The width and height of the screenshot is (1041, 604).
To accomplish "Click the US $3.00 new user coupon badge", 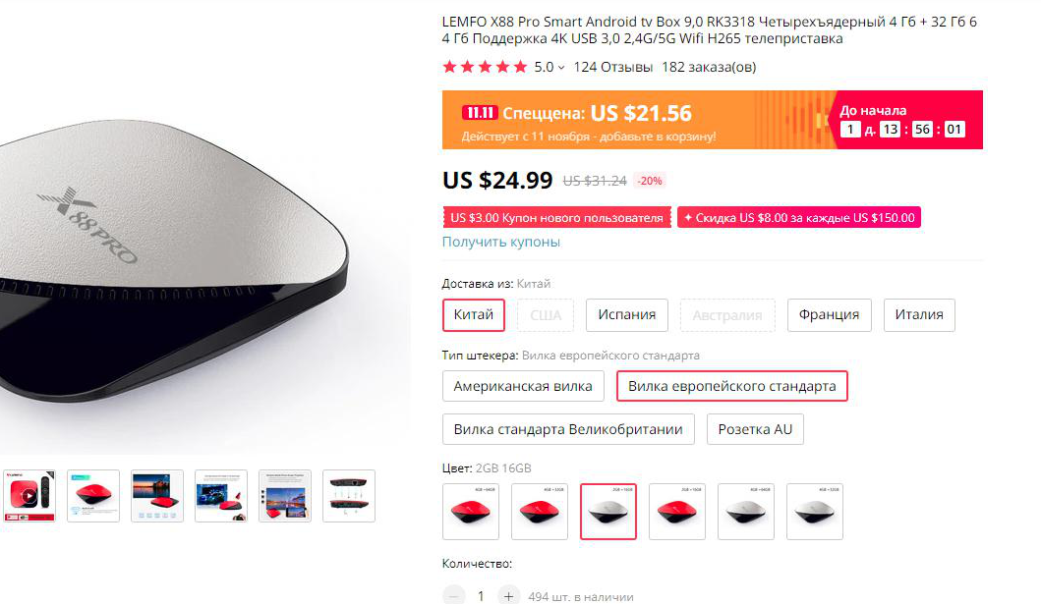I will pos(556,217).
